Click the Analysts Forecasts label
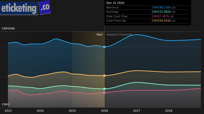This screenshot has width=204, height=114. tap(119, 35)
